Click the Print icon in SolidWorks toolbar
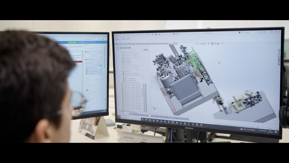The height and width of the screenshot is (163, 289). [x=160, y=34]
